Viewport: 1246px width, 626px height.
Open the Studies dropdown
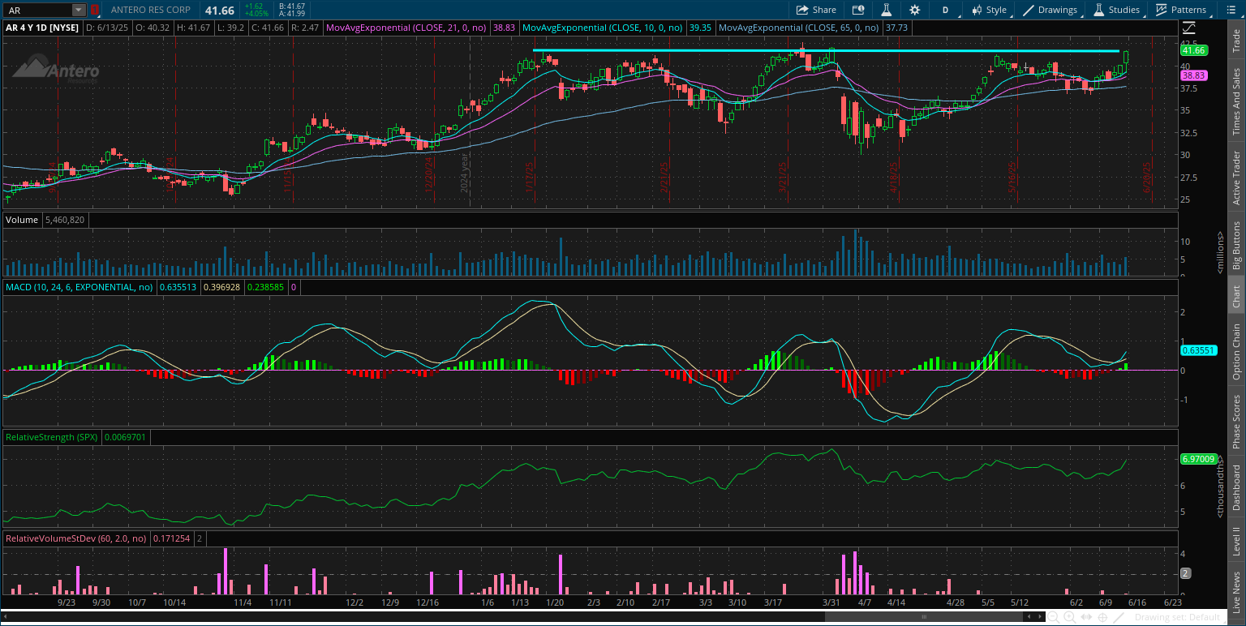pos(1117,10)
